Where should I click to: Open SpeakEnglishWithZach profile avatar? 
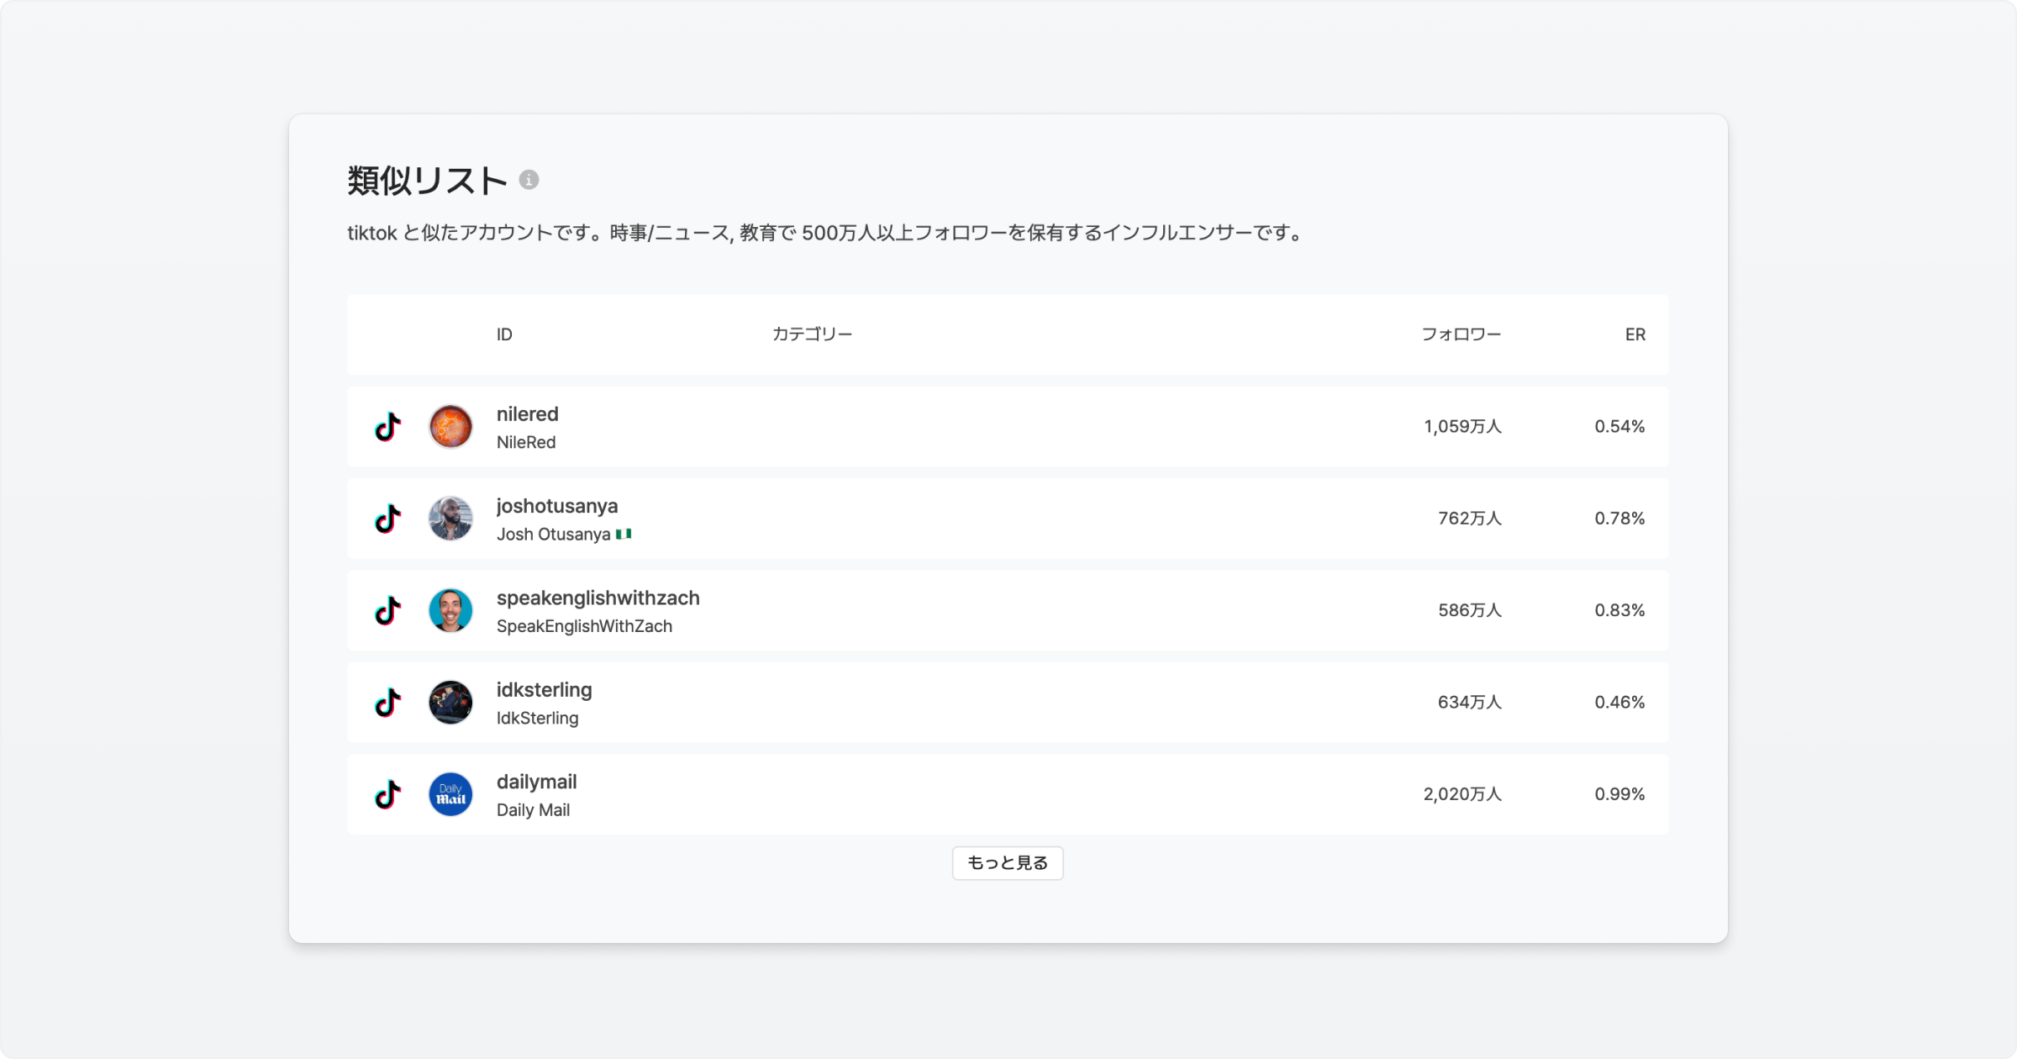pos(450,611)
